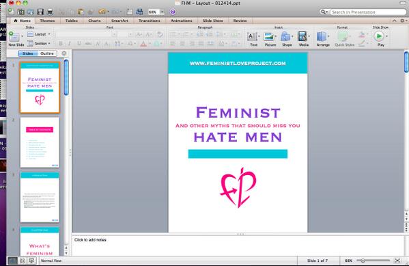Screen dimensions: 409x266
Task: Click fit slide to window icon
Action: (397, 261)
